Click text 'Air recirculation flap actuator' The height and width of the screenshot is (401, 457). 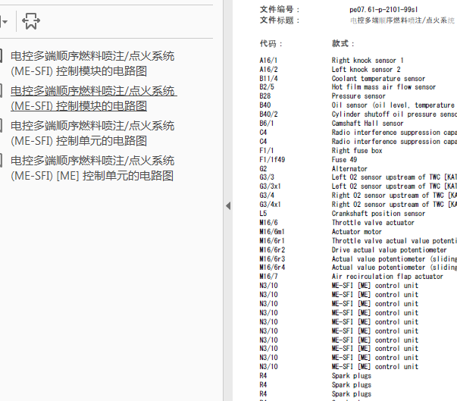[x=387, y=276]
